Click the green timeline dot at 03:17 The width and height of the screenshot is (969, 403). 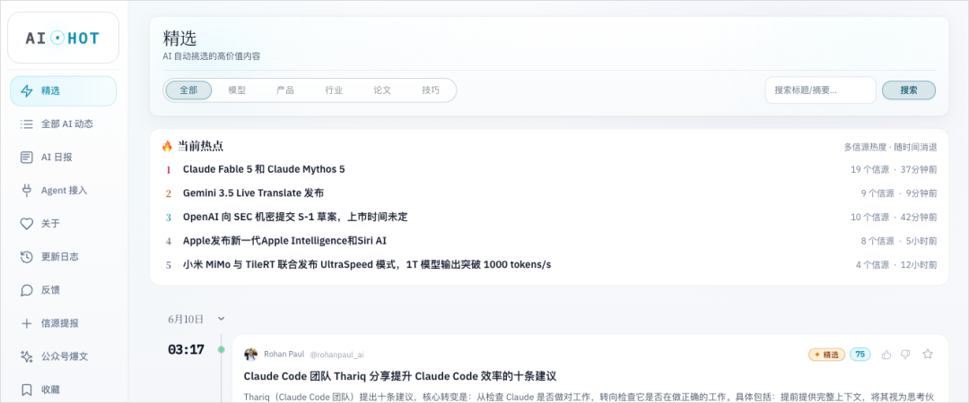222,350
